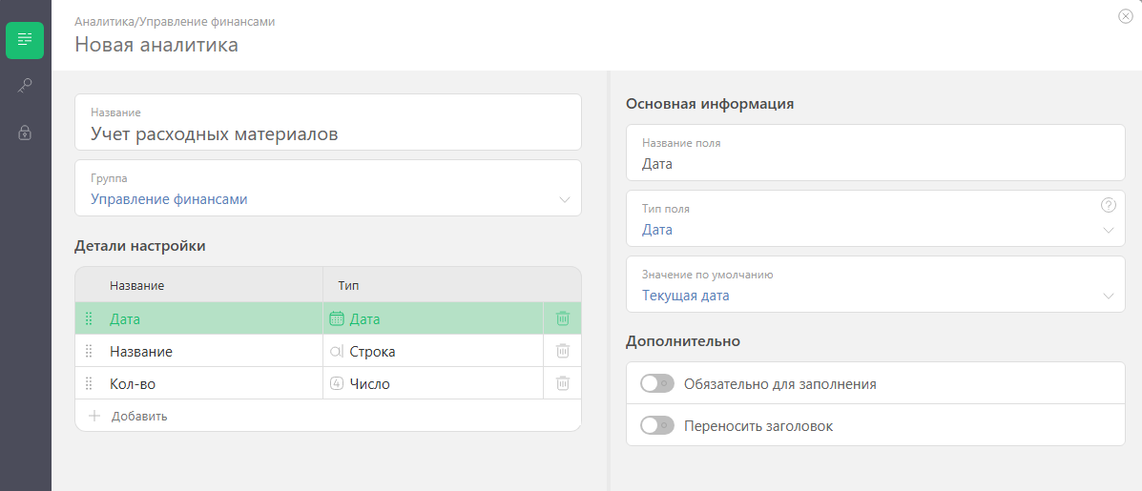Click Аналитика/Управление финансами breadcrumb
This screenshot has height=491, width=1142.
[175, 22]
